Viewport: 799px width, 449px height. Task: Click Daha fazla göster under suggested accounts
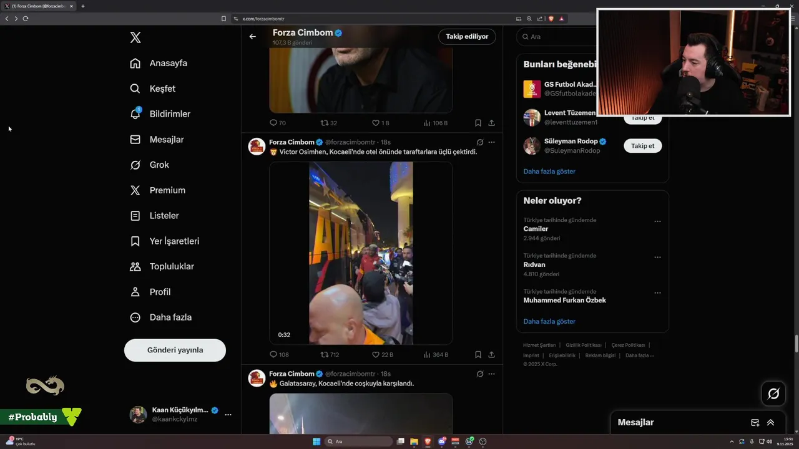(x=549, y=171)
